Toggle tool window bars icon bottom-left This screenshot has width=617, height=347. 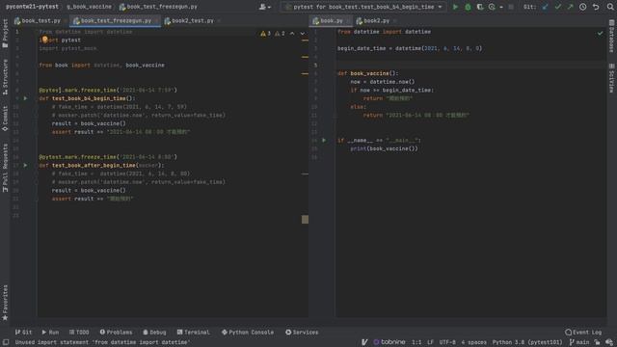[x=6, y=342]
